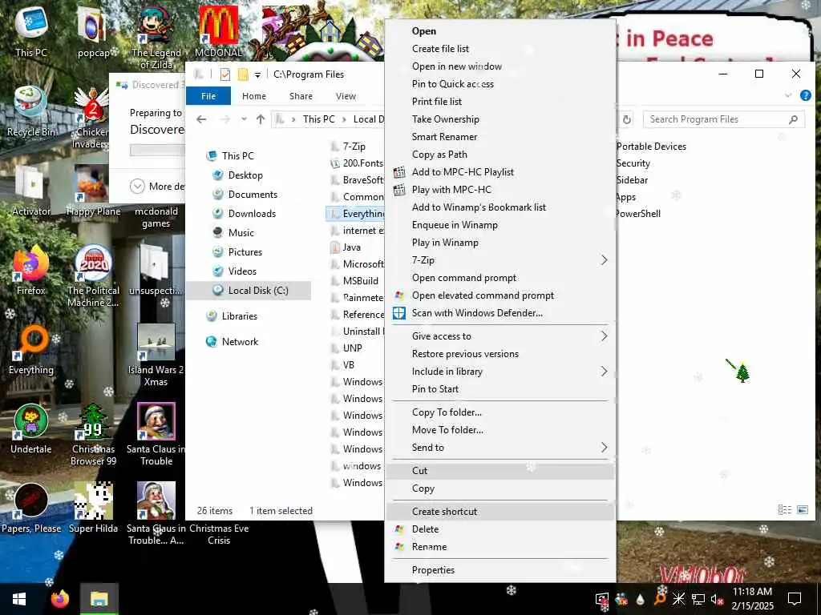
Task: Open the Share ribbon tab
Action: coord(301,96)
